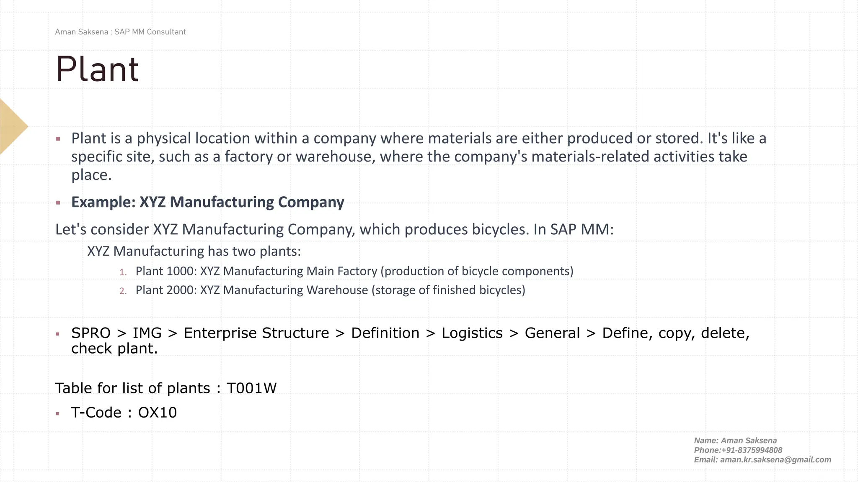Click "Logistics" in the SPRO menu path
The width and height of the screenshot is (858, 482).
tap(472, 333)
